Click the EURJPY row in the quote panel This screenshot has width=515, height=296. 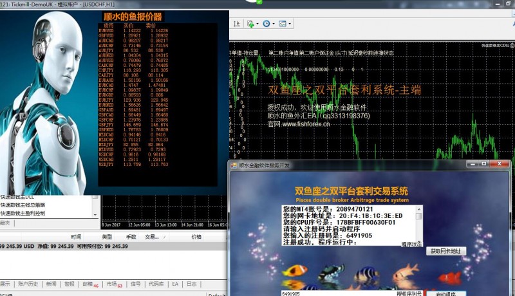tap(133, 100)
